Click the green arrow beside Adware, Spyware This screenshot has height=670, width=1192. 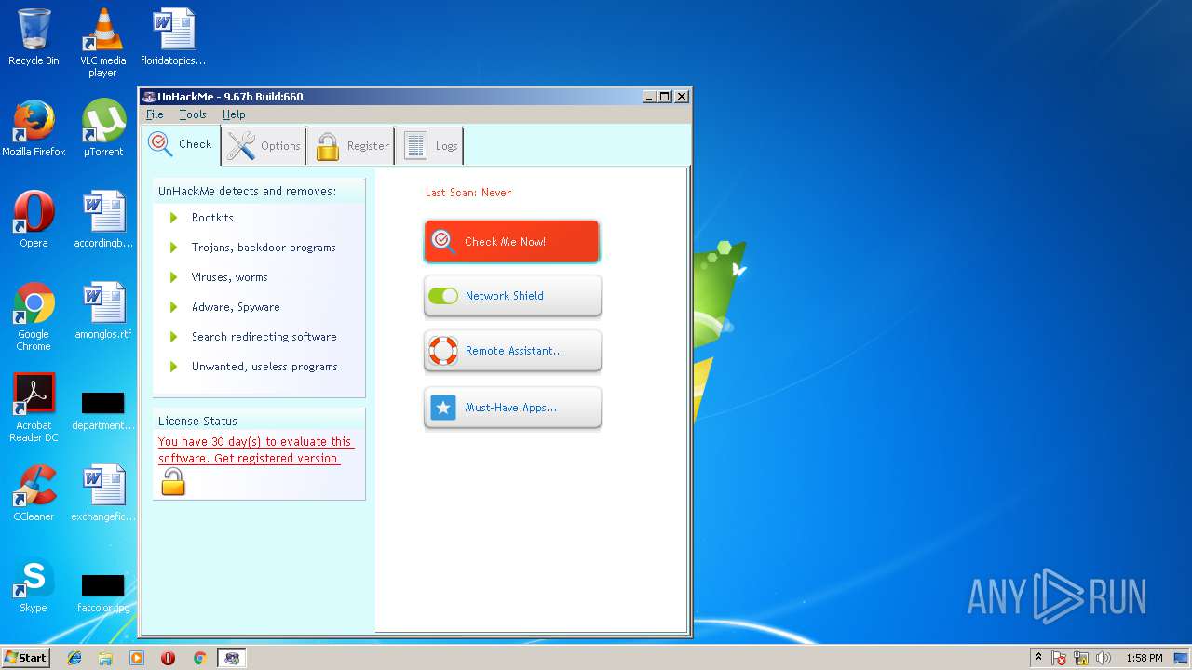click(x=173, y=307)
